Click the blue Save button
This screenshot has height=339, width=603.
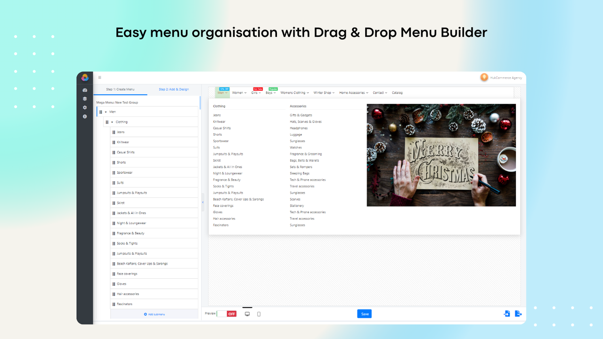364,314
